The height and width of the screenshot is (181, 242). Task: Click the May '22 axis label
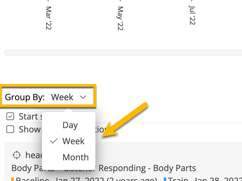[x=120, y=18]
